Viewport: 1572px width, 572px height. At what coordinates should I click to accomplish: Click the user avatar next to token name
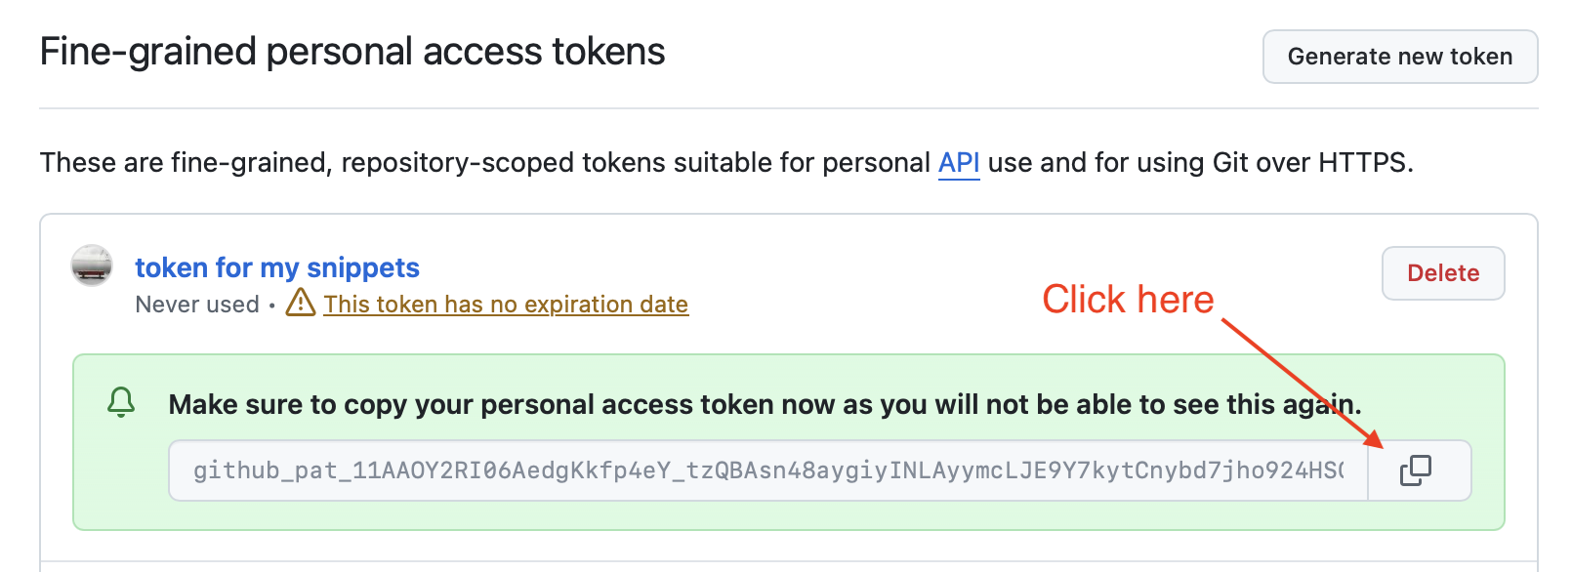click(92, 266)
